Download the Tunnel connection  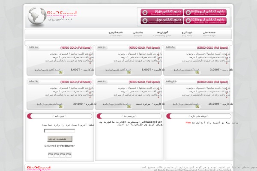pyautogui.click(x=162, y=21)
